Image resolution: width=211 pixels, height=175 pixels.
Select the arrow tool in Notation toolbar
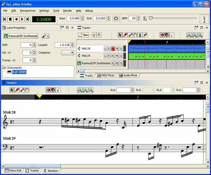(12, 90)
